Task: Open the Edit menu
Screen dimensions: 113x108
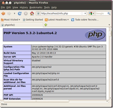Action: [9, 7]
